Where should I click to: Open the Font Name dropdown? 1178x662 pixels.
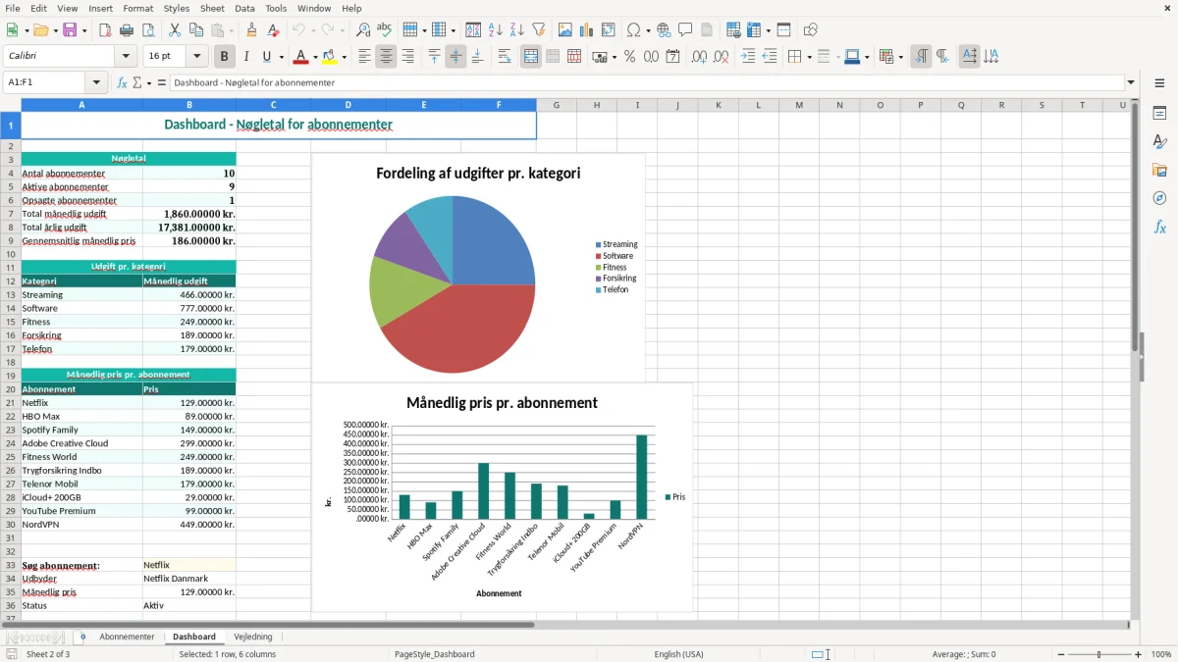pyautogui.click(x=127, y=57)
